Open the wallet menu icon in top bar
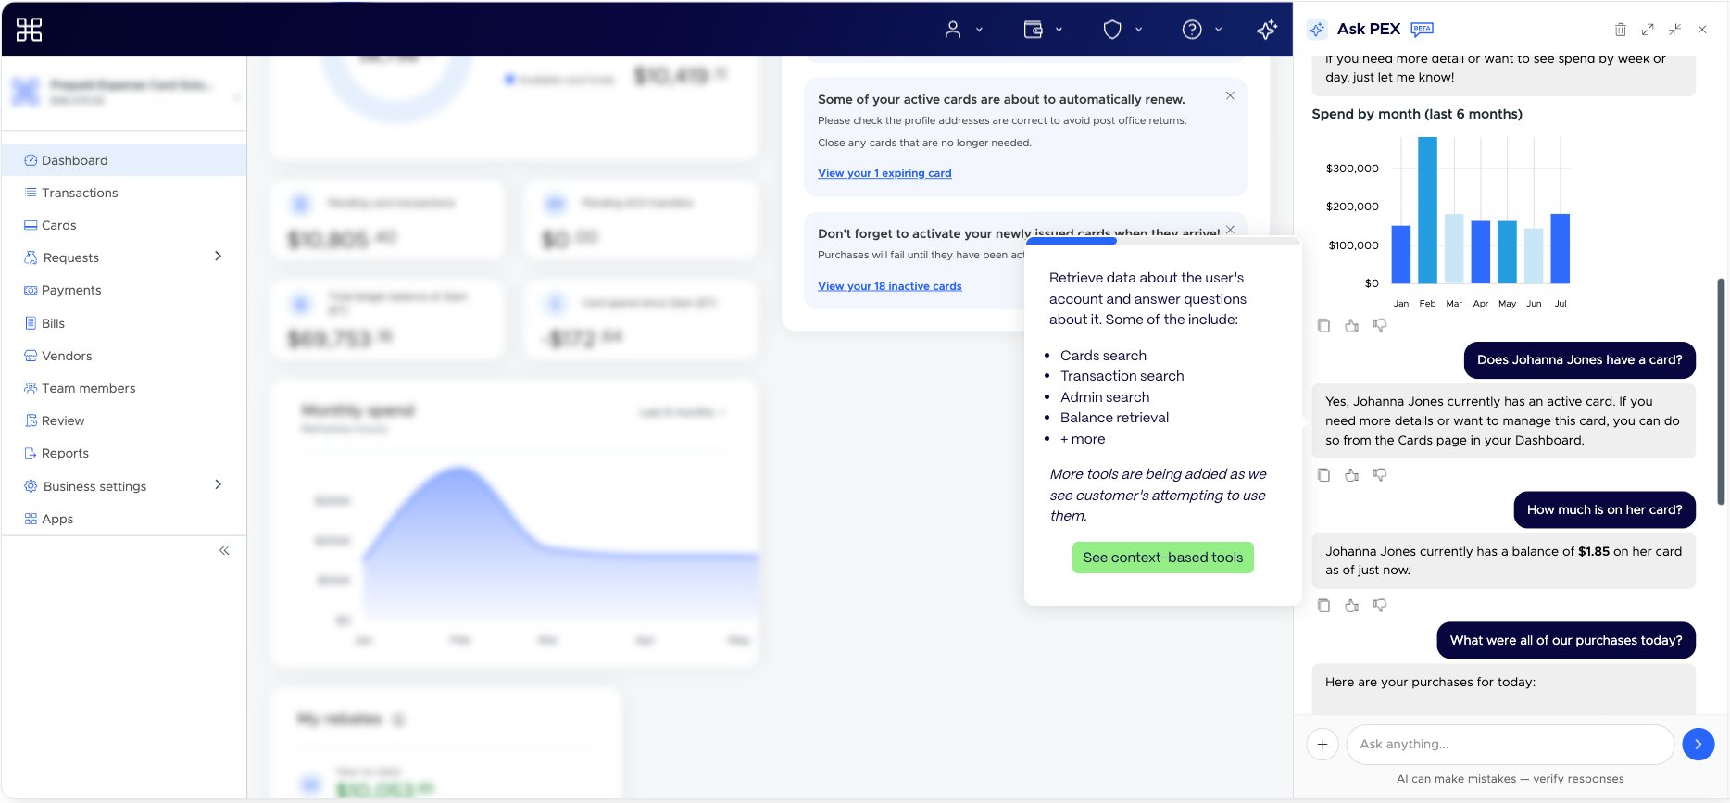The image size is (1730, 803). coord(1033,30)
